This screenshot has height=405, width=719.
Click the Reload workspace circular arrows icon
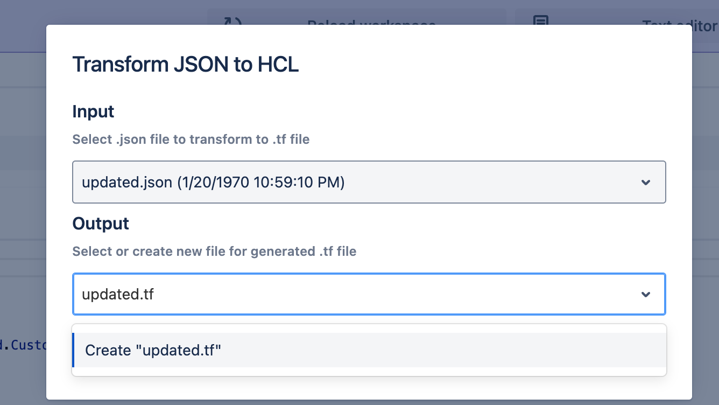pyautogui.click(x=232, y=21)
